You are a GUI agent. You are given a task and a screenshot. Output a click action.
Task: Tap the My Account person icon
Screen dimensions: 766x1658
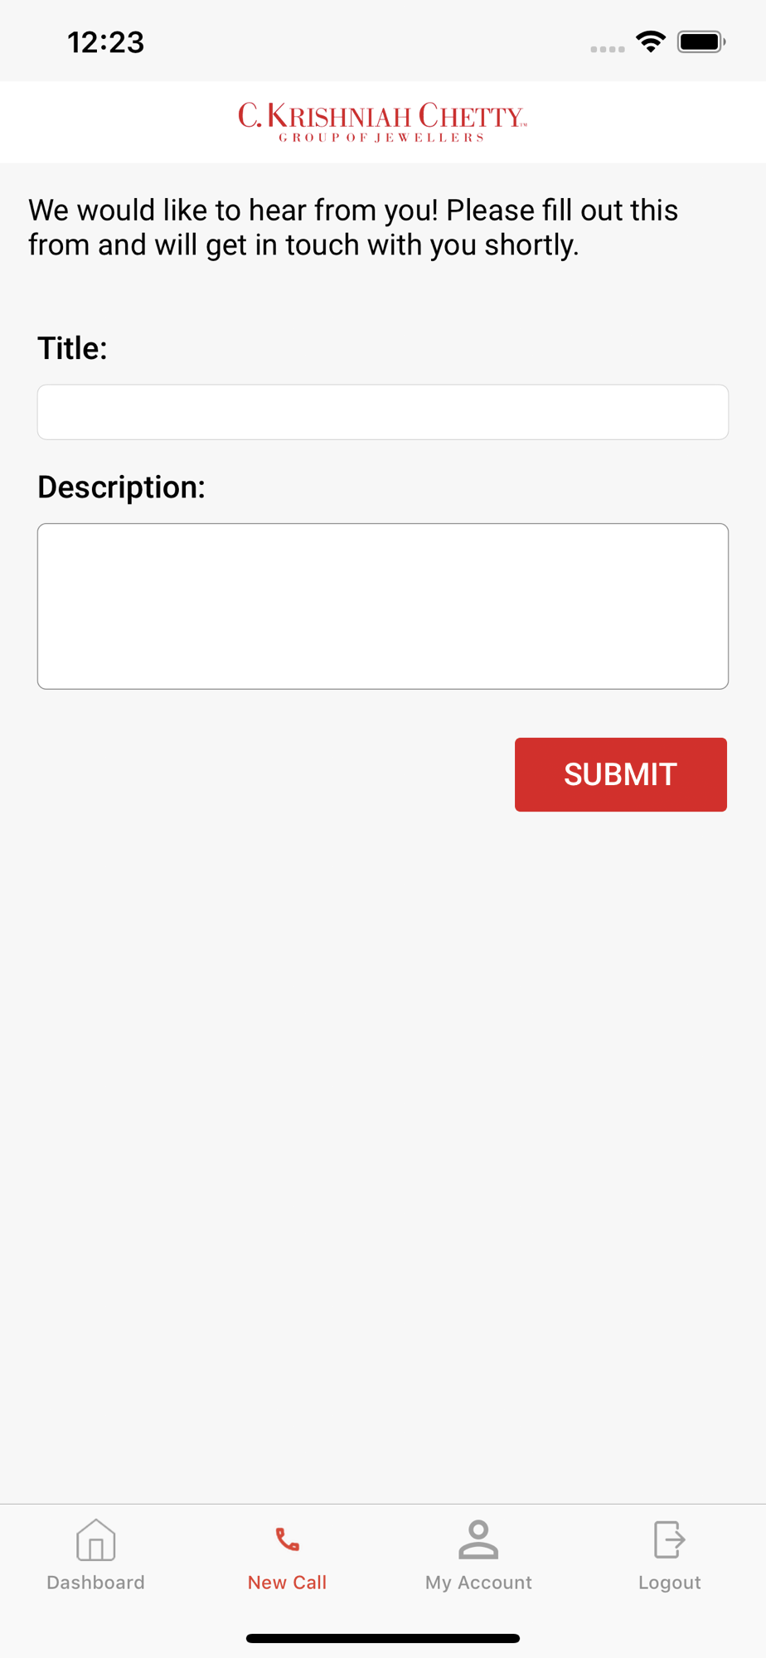pos(478,1540)
